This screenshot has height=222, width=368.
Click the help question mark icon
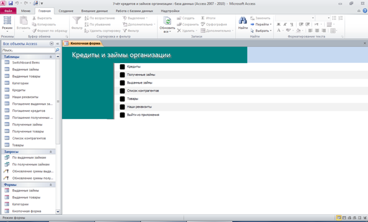(x=365, y=11)
